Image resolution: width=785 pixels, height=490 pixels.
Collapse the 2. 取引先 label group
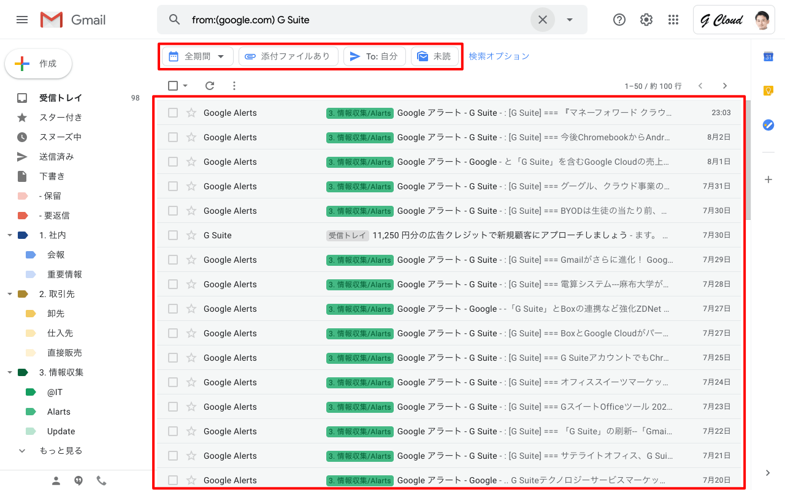(9, 294)
